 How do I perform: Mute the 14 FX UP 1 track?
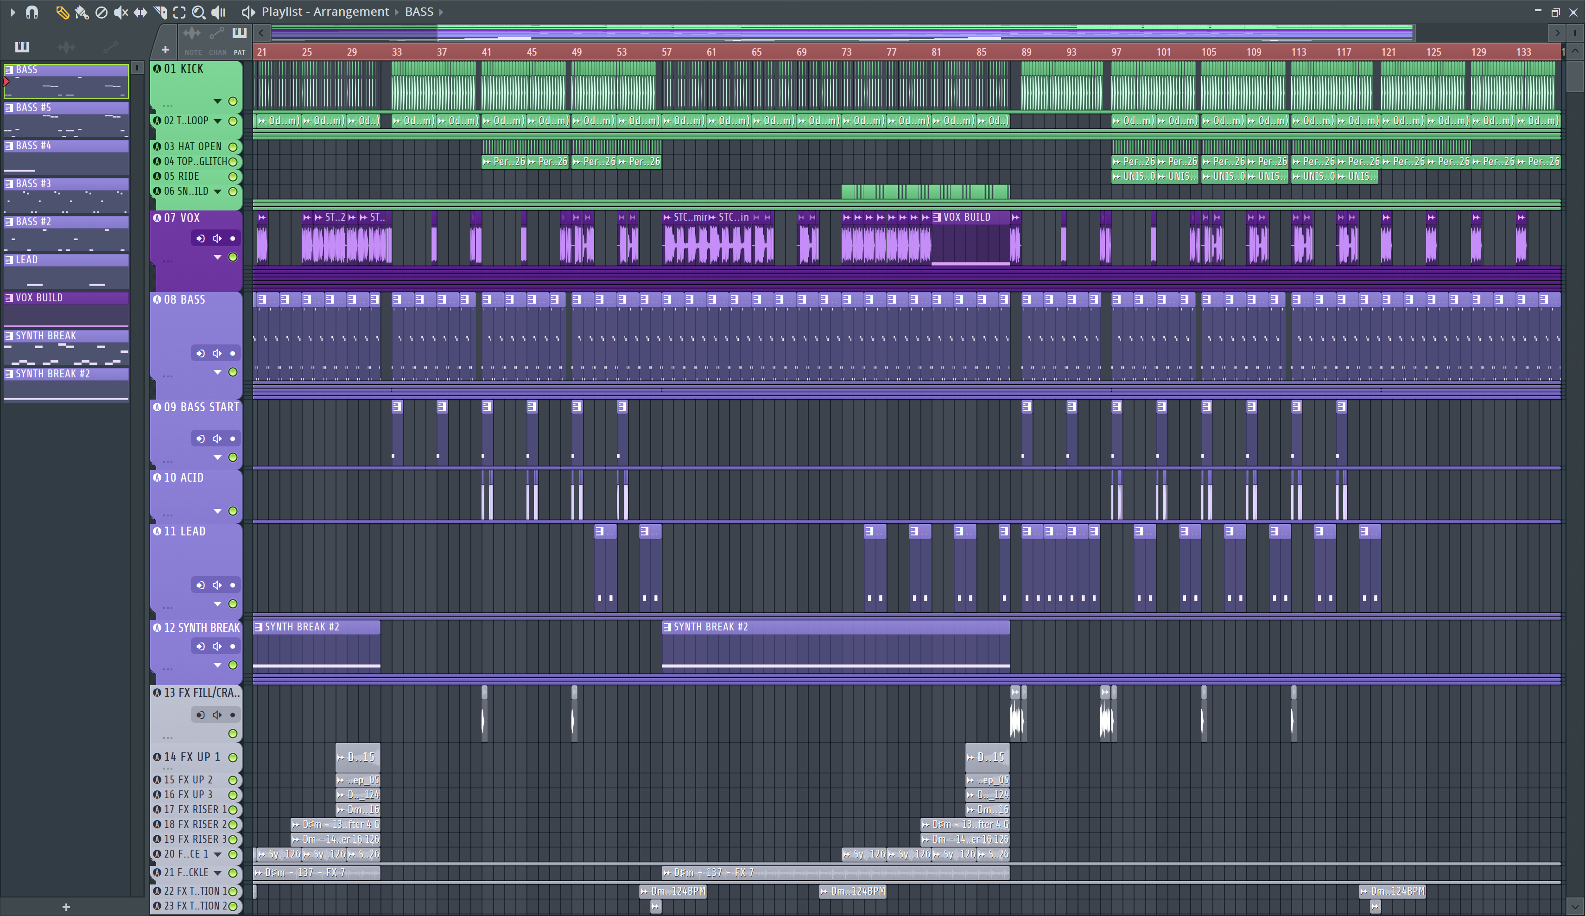point(233,757)
